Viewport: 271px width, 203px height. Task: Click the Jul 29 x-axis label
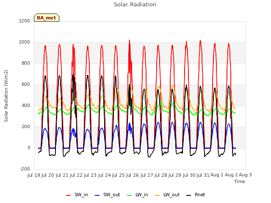[175, 175]
